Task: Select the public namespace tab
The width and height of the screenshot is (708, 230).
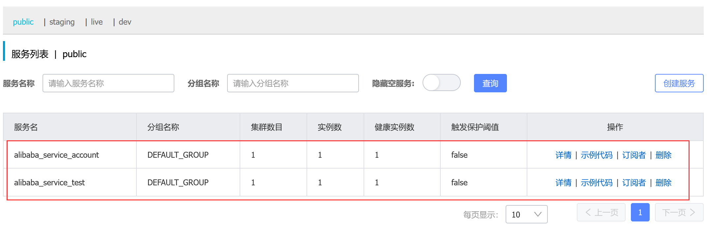Action: point(23,22)
